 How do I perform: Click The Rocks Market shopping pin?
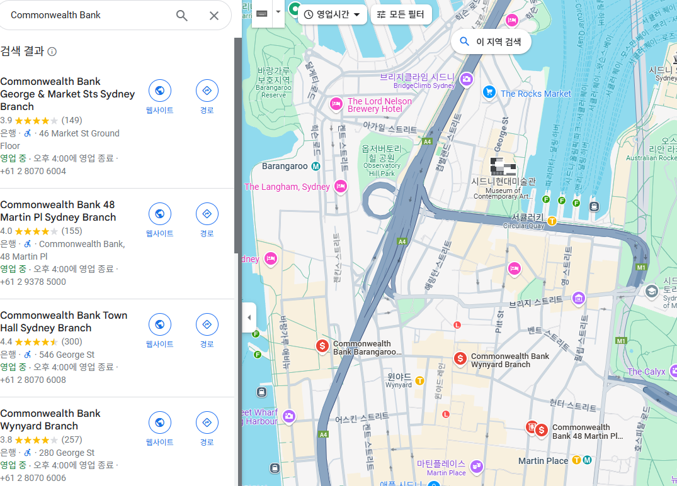(x=489, y=92)
